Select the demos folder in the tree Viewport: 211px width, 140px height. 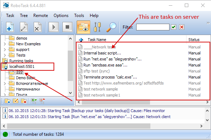[22, 38]
